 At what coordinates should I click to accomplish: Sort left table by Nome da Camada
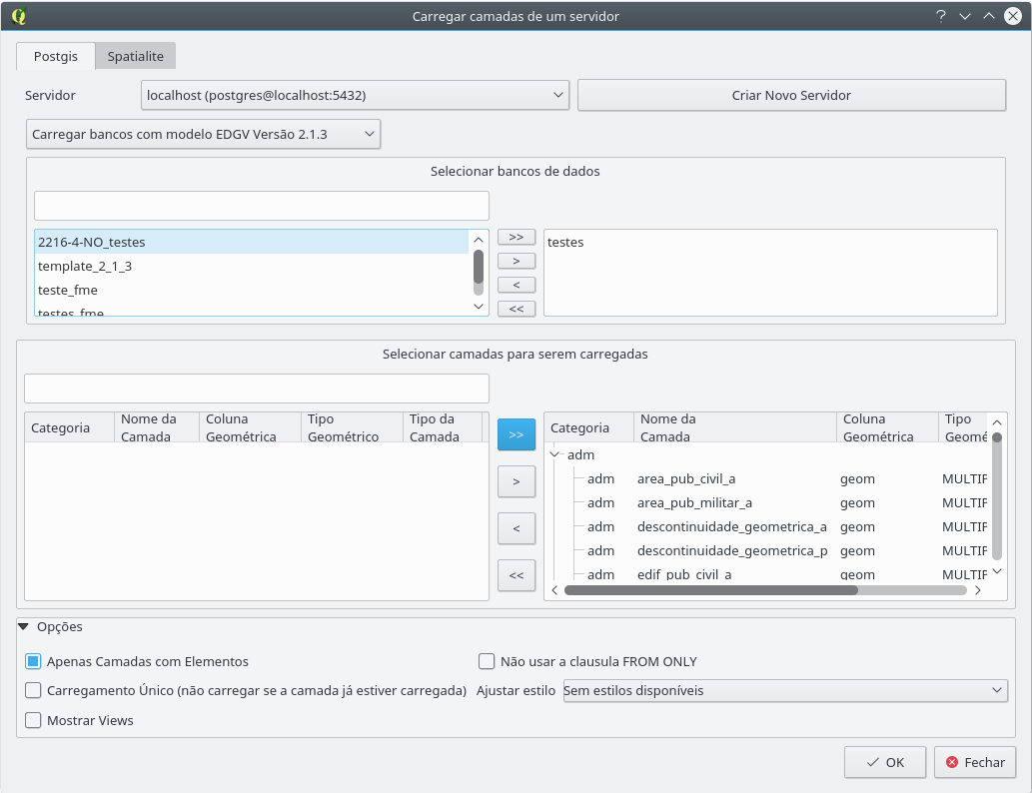click(157, 427)
